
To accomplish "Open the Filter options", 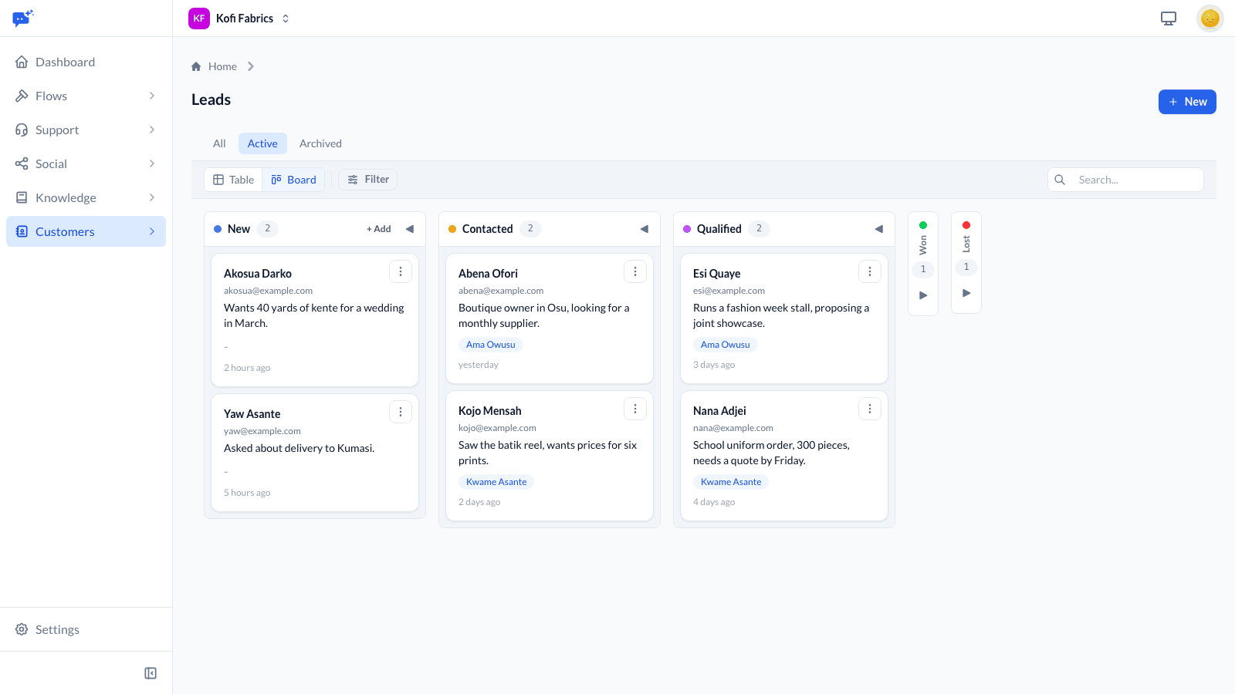I will (368, 180).
